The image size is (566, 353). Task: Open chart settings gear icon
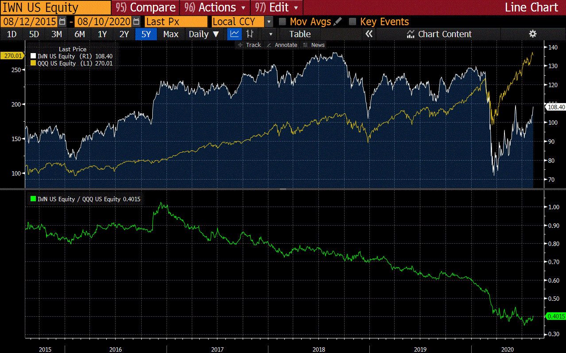(x=533, y=34)
